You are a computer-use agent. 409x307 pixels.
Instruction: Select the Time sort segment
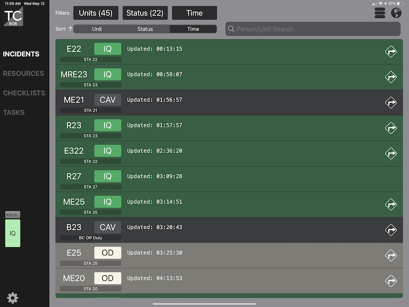(193, 29)
